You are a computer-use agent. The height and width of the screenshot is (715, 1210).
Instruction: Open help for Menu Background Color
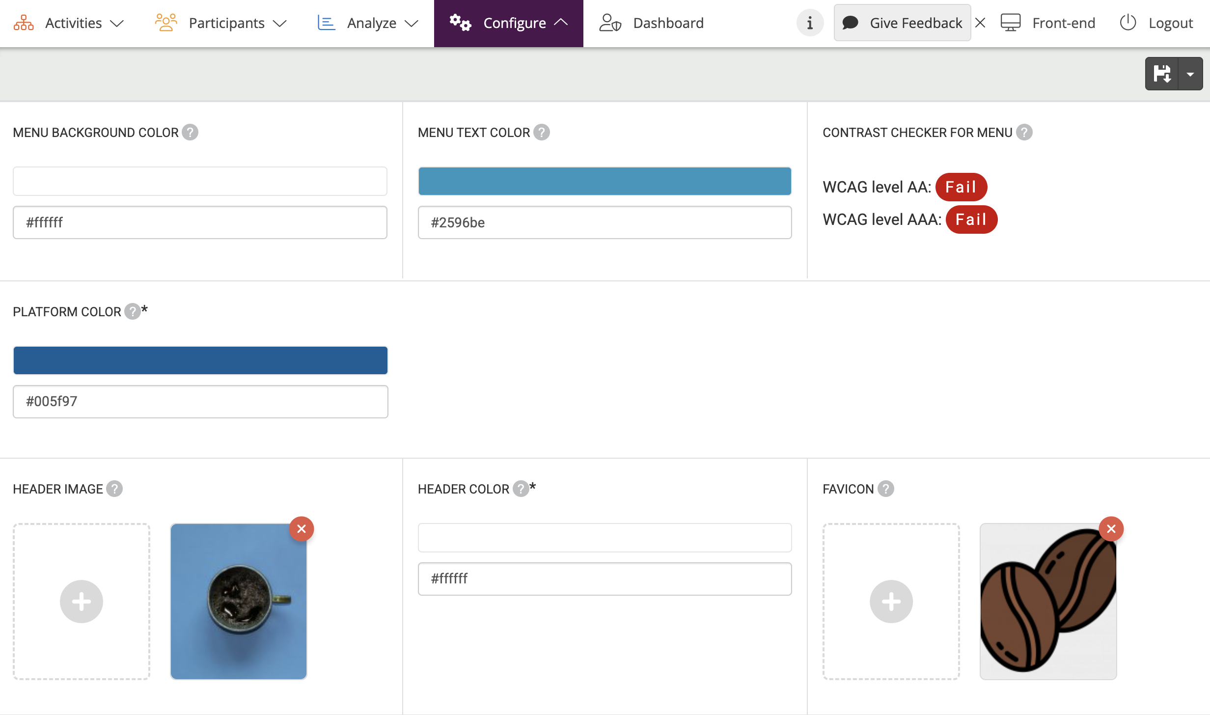(x=190, y=132)
